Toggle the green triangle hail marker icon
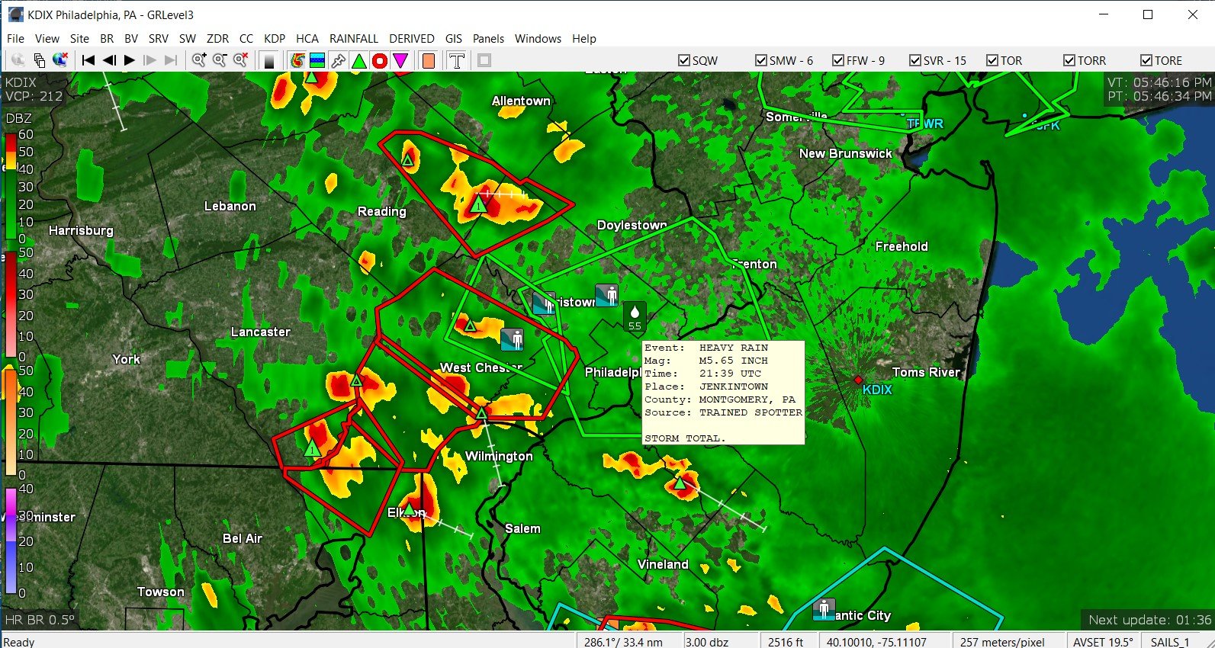1215x648 pixels. coord(358,60)
